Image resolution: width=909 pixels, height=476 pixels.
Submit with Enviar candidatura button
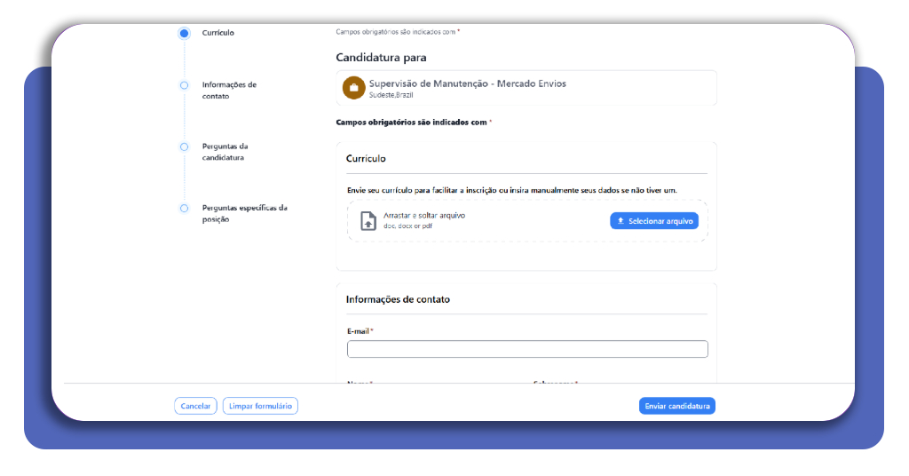point(677,406)
